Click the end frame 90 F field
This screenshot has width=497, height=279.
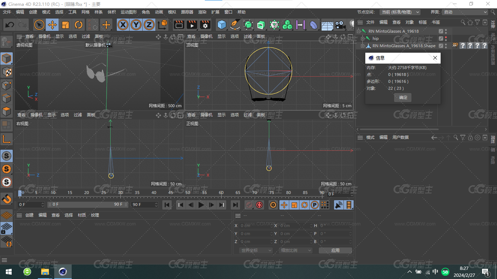[x=144, y=205]
